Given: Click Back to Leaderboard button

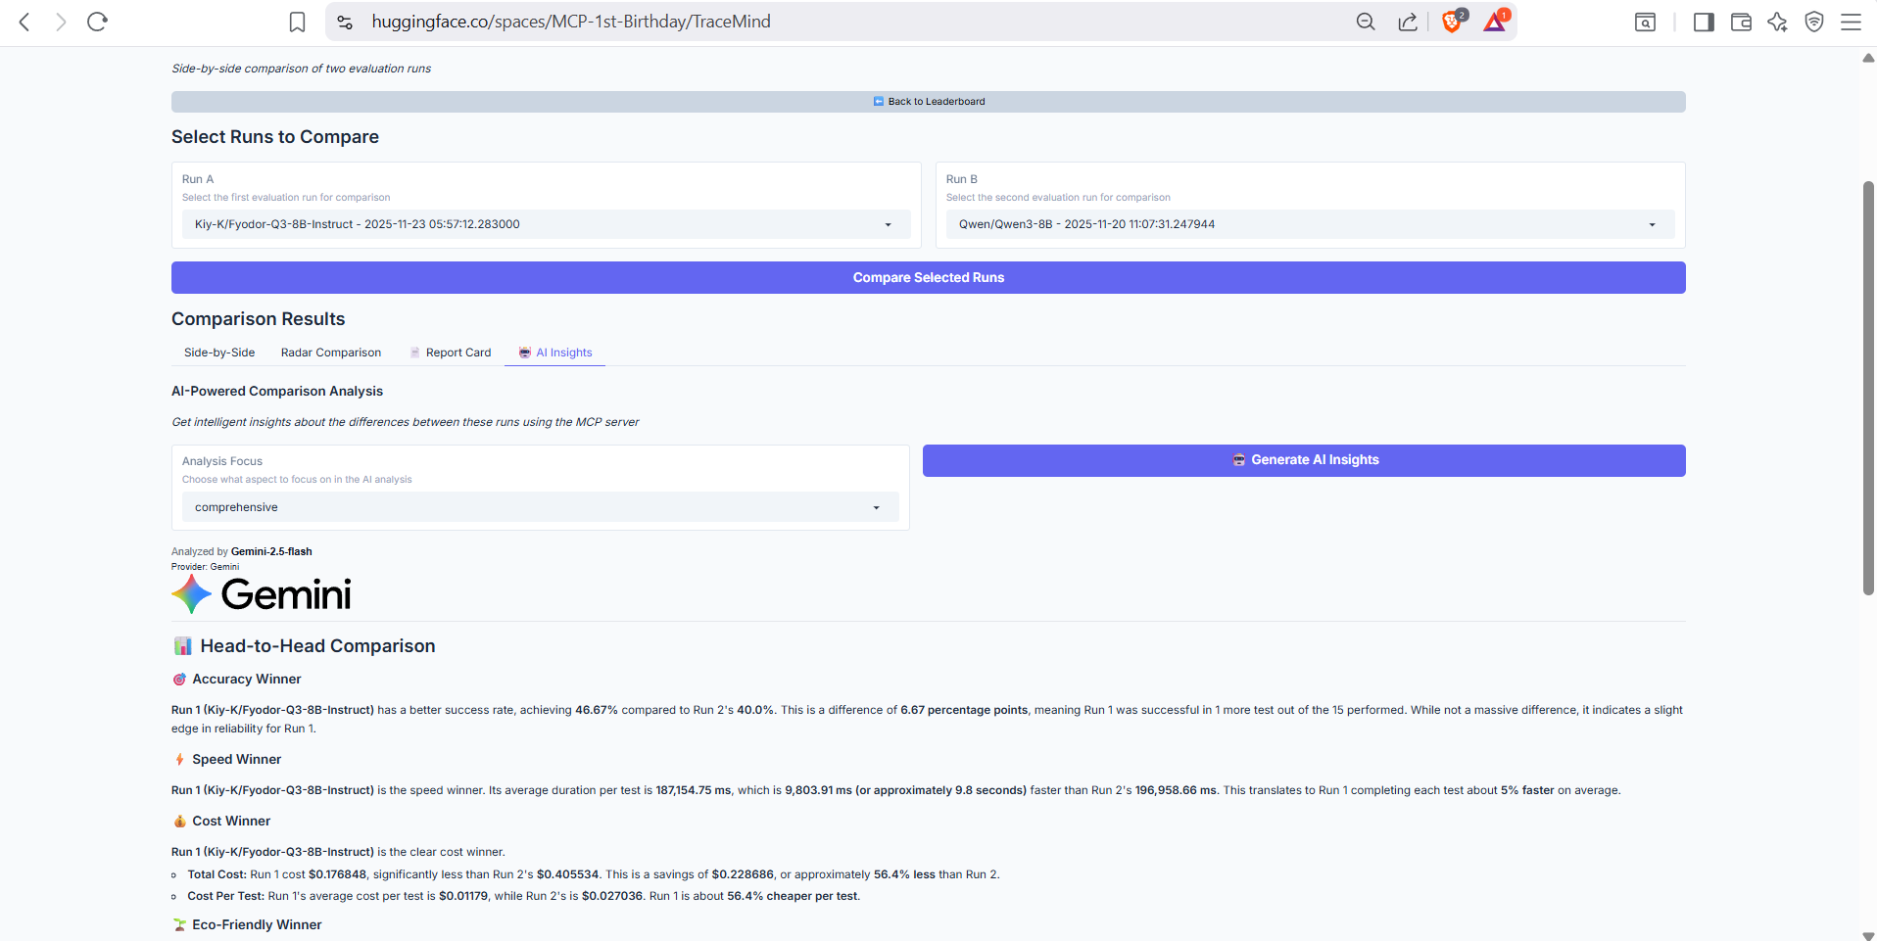Looking at the screenshot, I should point(928,102).
